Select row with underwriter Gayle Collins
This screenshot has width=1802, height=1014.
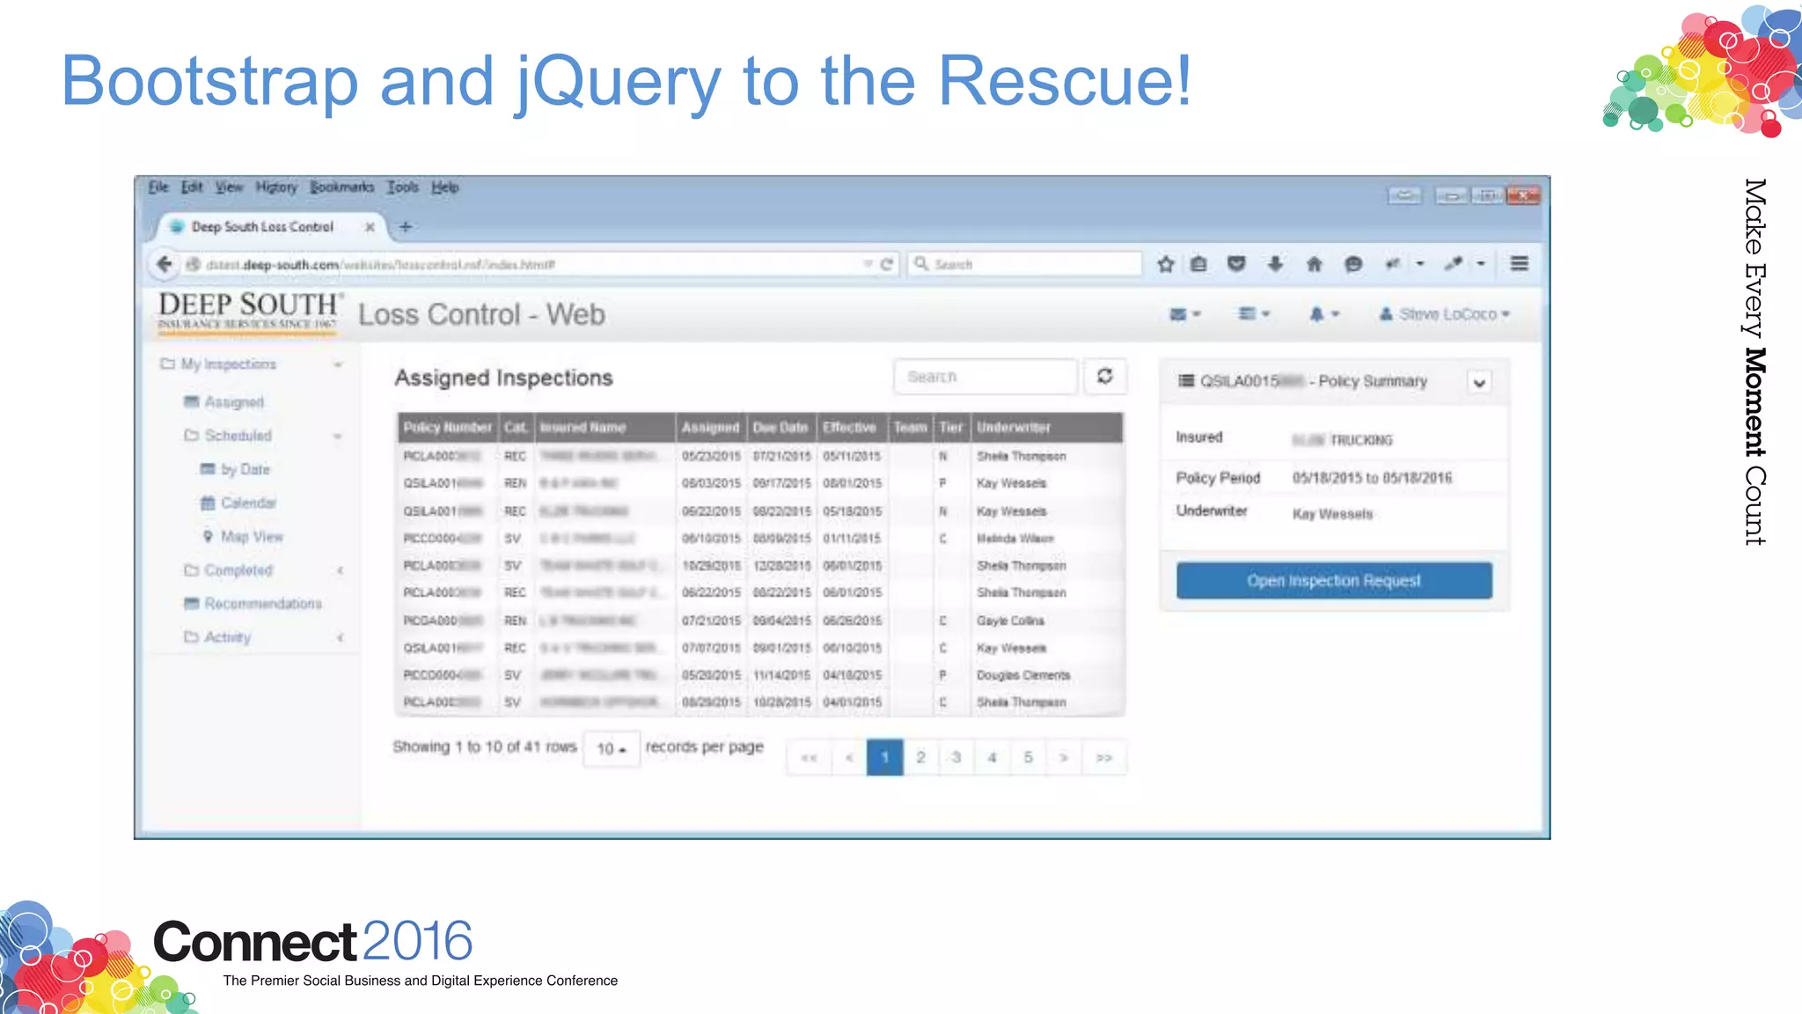pyautogui.click(x=760, y=621)
